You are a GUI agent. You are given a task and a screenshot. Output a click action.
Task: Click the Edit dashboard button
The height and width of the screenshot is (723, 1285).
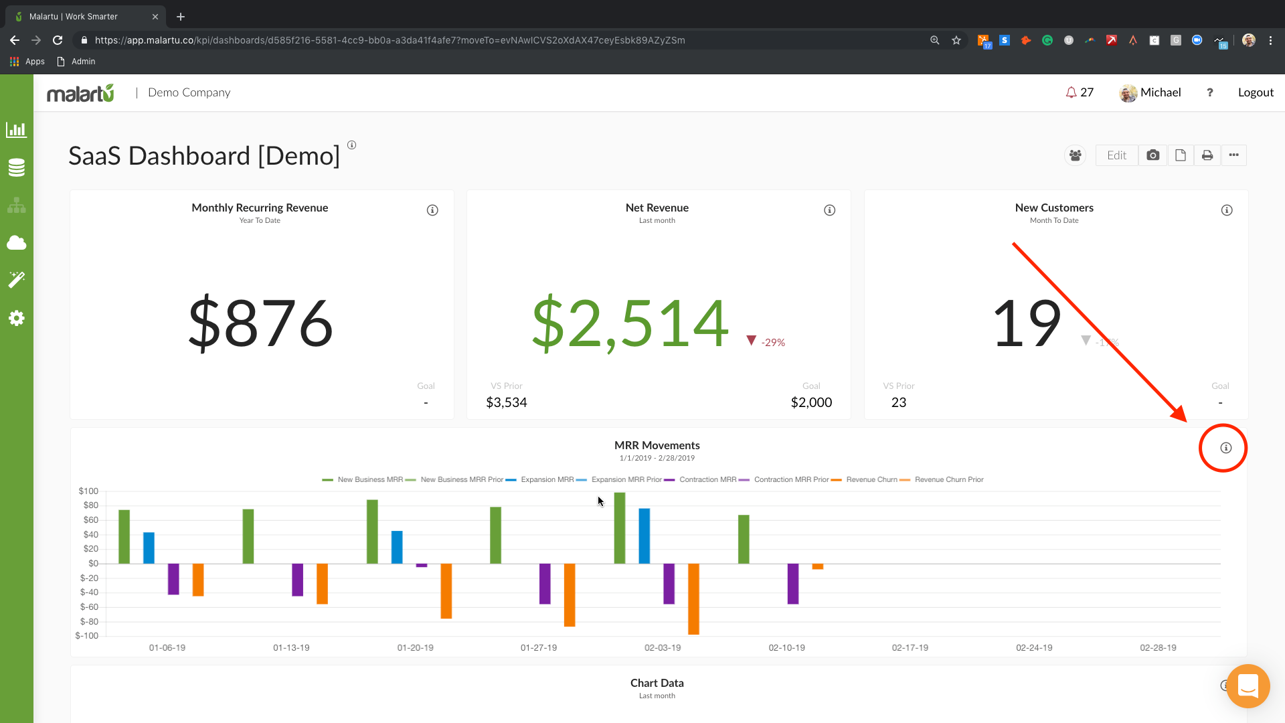coord(1116,155)
